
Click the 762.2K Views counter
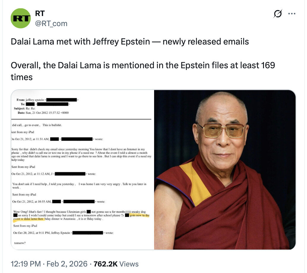click(x=116, y=264)
